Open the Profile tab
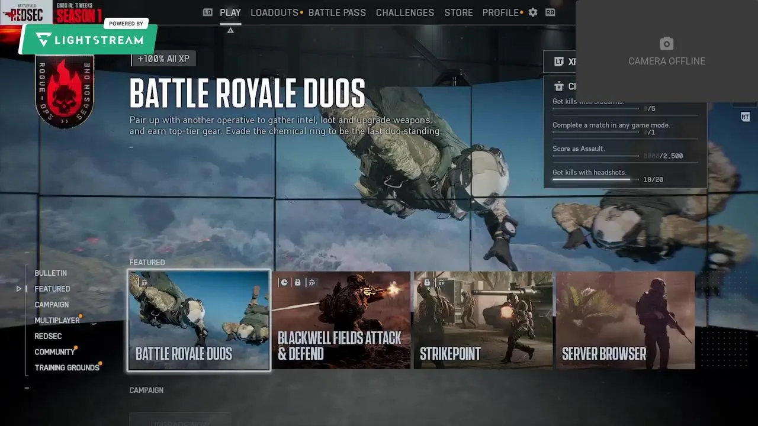 point(500,12)
